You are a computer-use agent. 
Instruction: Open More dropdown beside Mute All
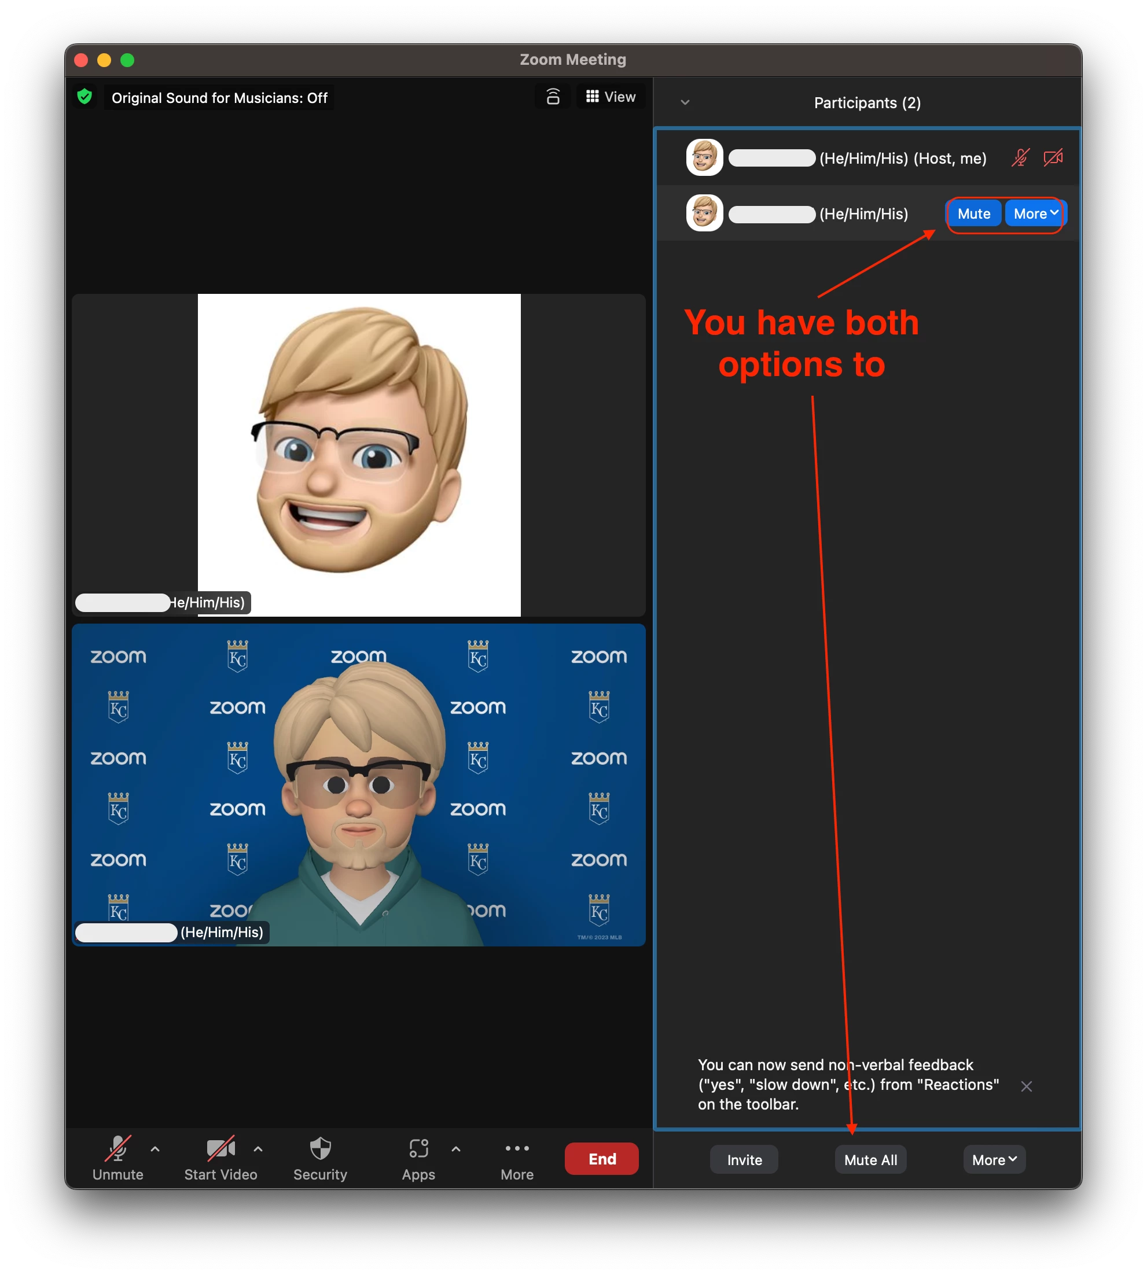point(994,1160)
